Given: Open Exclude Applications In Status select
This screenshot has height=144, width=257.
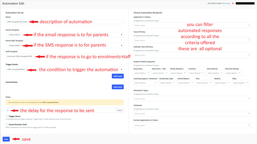Looking at the screenshot, I should click(x=192, y=125).
